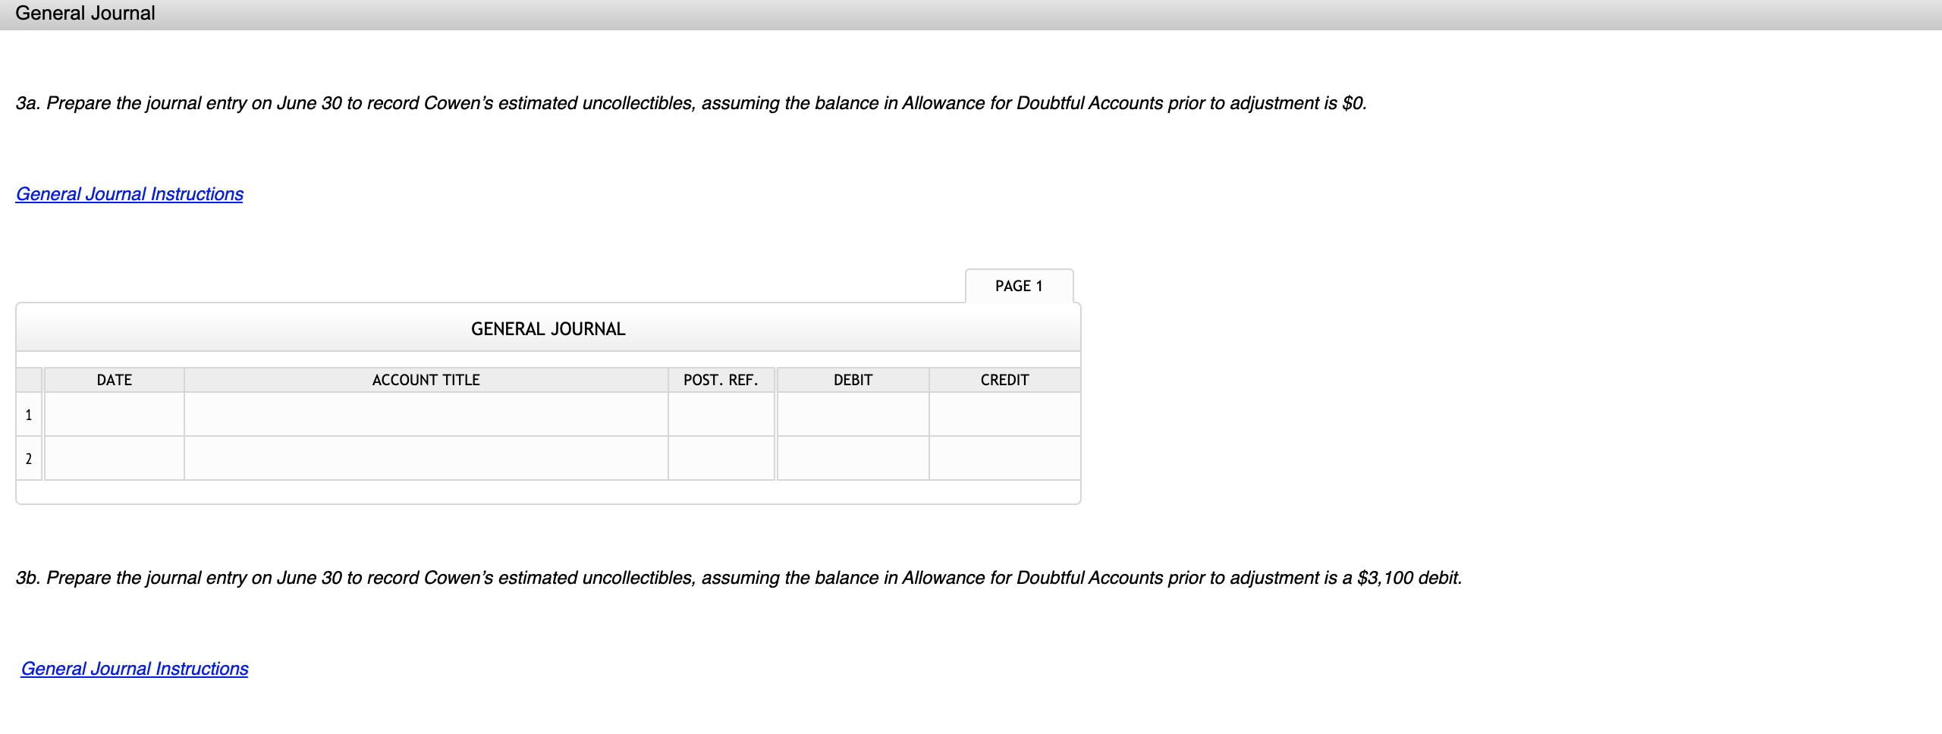Screen dimensions: 1942x734
Task: Open the bottom General Journal Instructions link
Action: coord(134,669)
